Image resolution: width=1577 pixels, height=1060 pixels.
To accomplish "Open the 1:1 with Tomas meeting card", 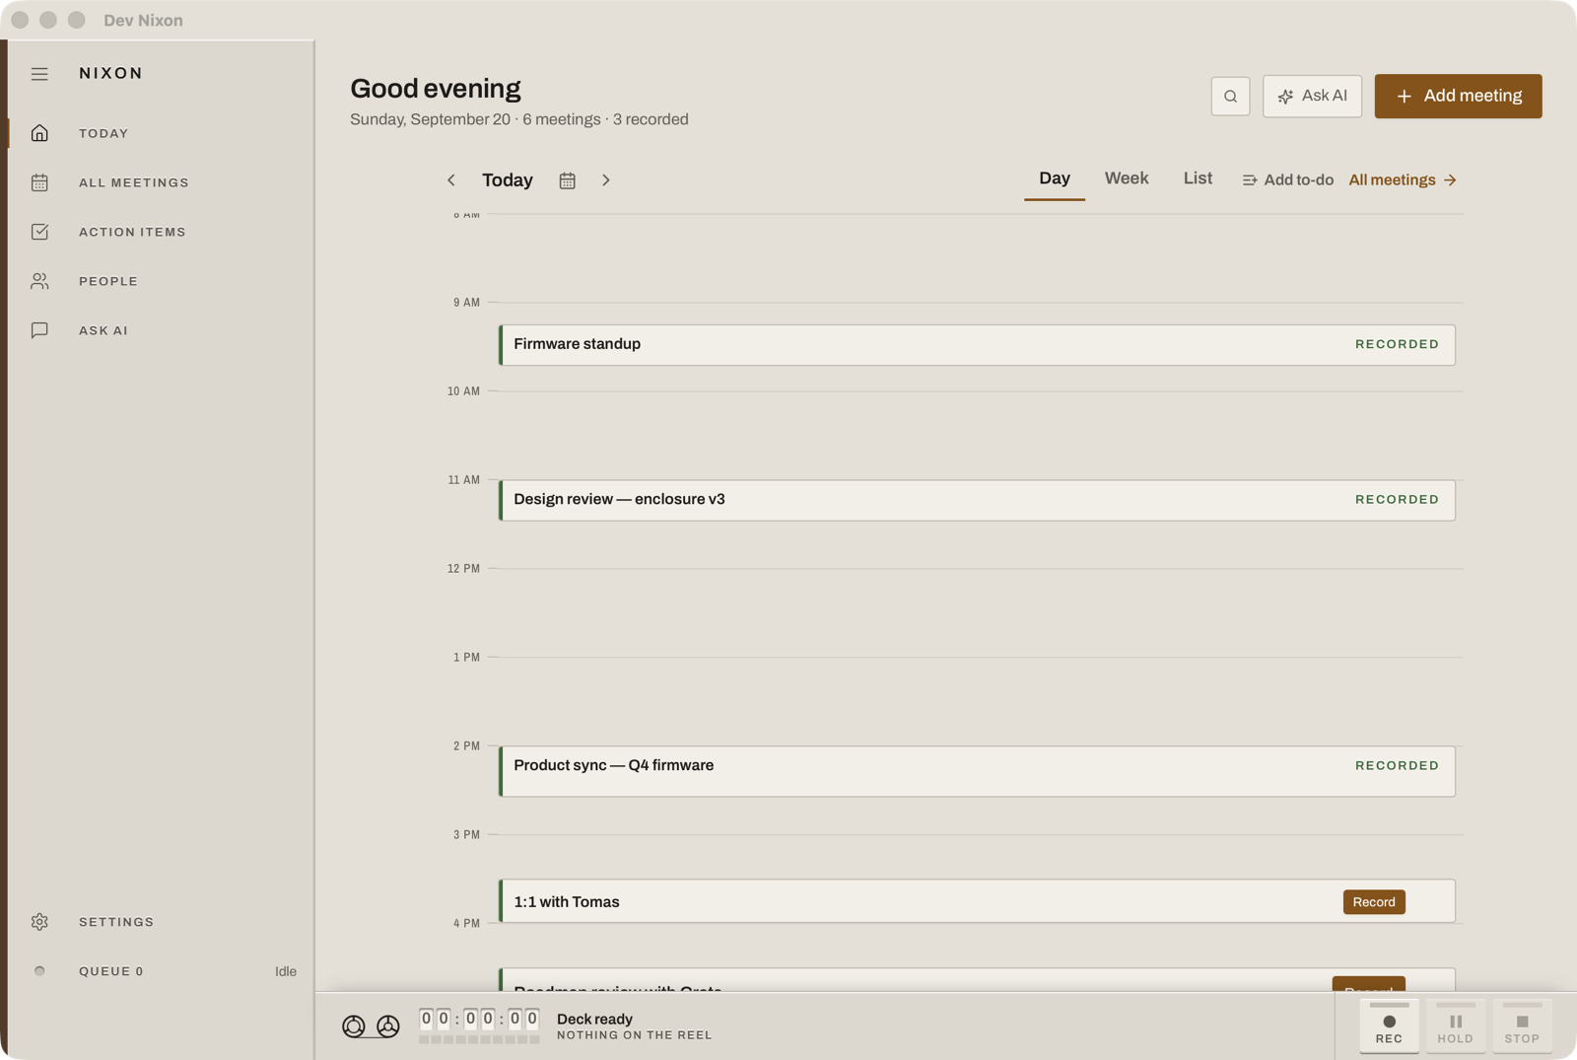I will (977, 901).
